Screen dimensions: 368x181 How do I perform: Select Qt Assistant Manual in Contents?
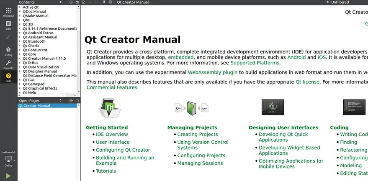point(40,37)
